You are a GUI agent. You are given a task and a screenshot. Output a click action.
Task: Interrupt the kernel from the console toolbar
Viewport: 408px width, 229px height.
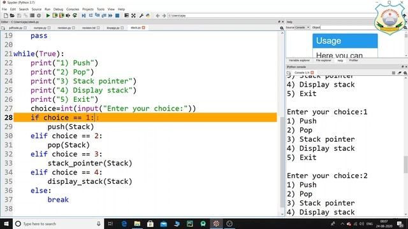[x=393, y=73]
